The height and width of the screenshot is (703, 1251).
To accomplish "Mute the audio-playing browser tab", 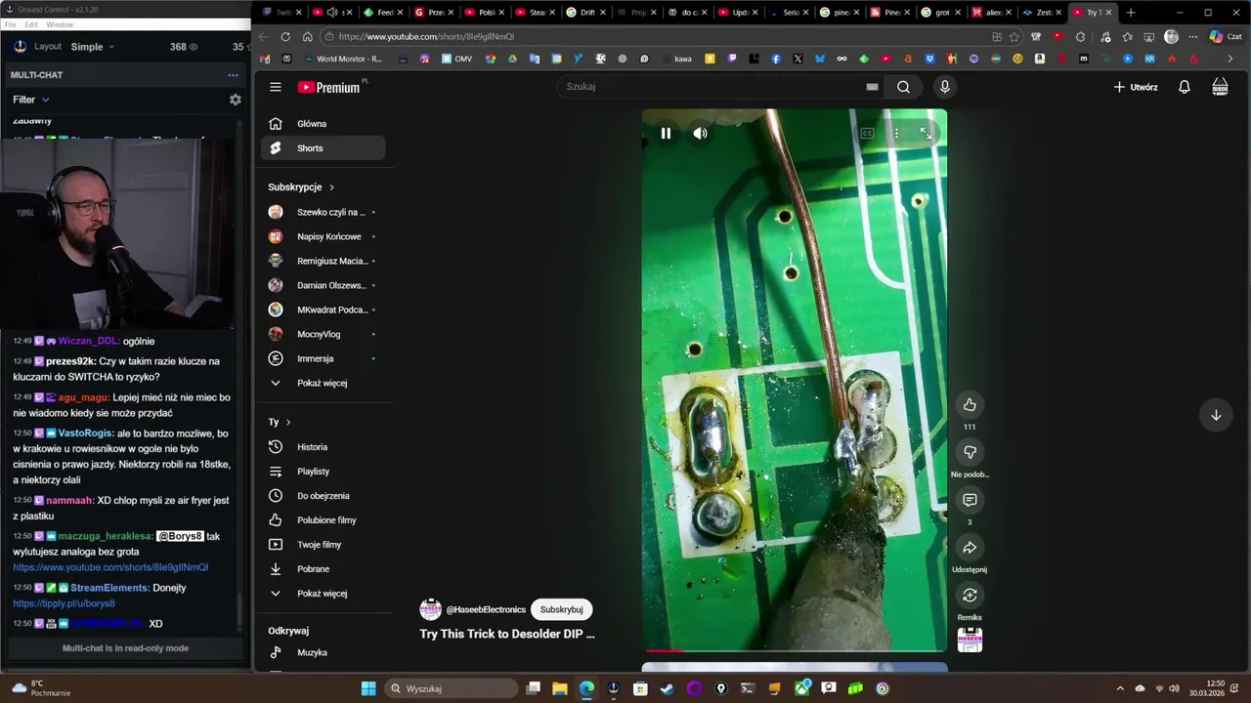I will coord(332,13).
